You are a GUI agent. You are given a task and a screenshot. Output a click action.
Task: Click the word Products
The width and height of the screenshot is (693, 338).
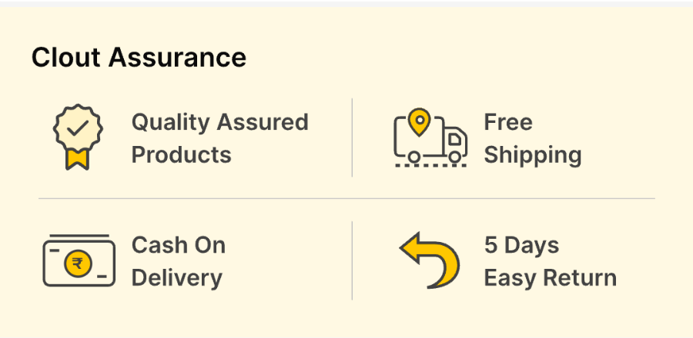(x=181, y=155)
